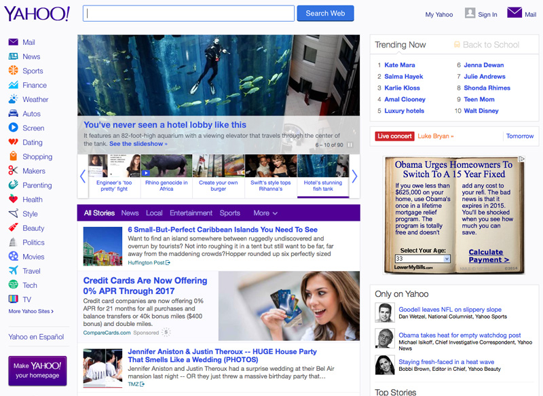Click the Mail envelope icon in sidebar
Screen dimensions: 543x396
click(13, 42)
